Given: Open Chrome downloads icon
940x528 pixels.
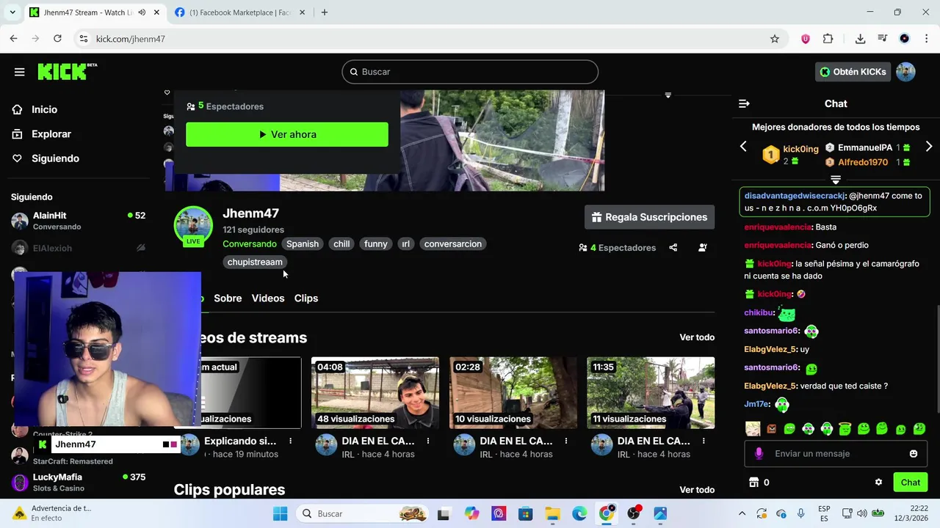Looking at the screenshot, I should [x=860, y=39].
